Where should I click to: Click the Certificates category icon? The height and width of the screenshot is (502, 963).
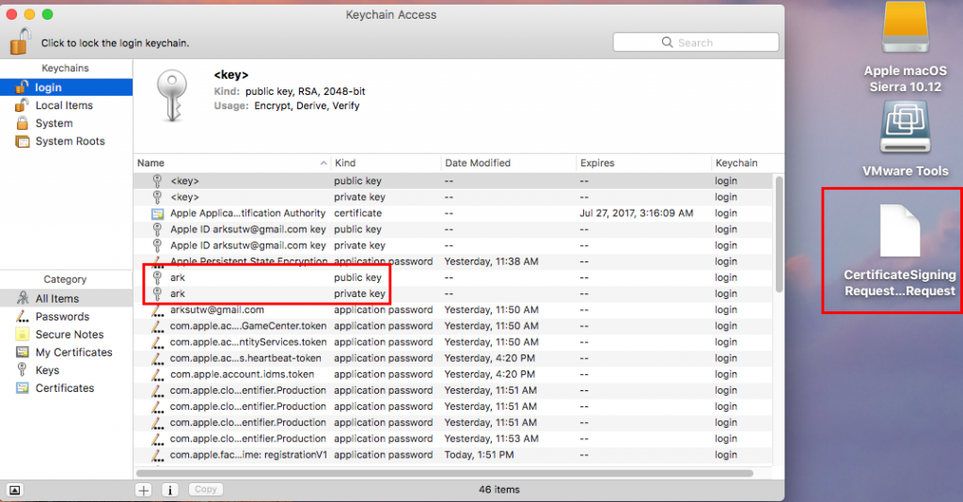tap(23, 388)
